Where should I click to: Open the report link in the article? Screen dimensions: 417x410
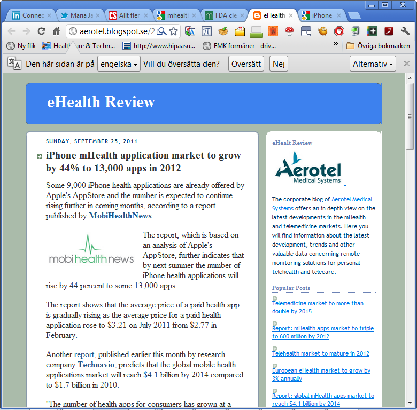[84, 354]
